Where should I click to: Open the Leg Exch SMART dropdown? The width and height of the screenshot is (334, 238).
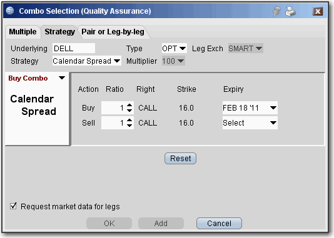point(246,49)
